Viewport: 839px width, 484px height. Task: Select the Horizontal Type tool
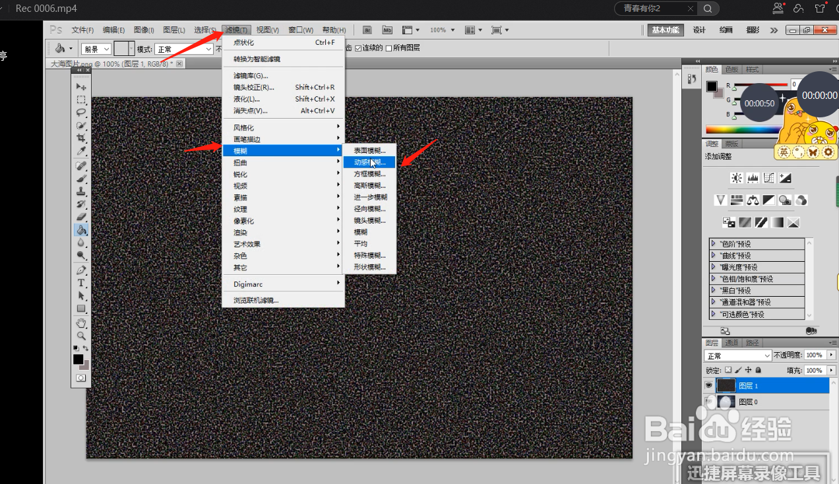click(81, 283)
